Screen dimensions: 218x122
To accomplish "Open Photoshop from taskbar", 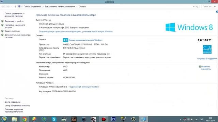I will 113,119.
